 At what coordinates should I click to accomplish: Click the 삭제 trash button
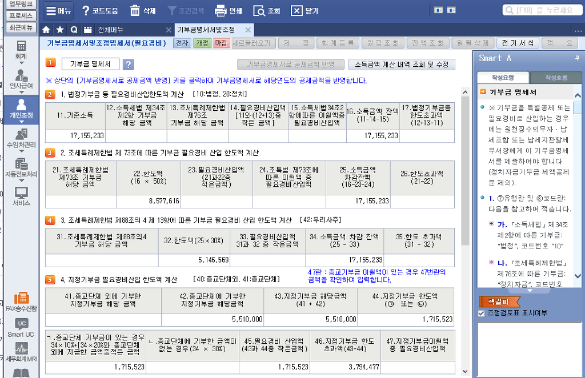click(142, 11)
